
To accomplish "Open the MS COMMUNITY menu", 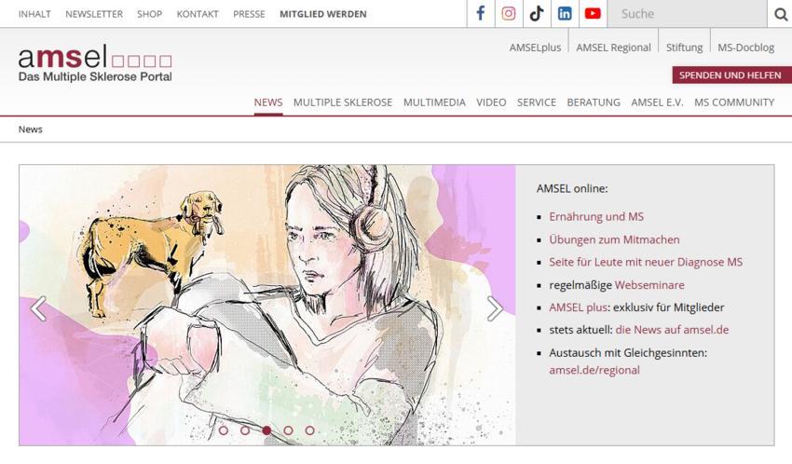I will pos(734,102).
